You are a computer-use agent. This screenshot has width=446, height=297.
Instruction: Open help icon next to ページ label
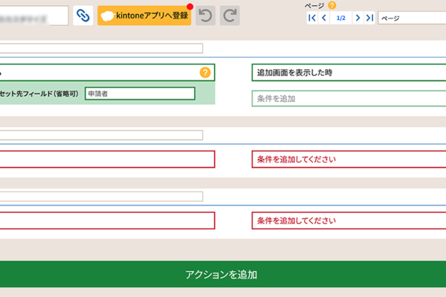[x=332, y=5]
